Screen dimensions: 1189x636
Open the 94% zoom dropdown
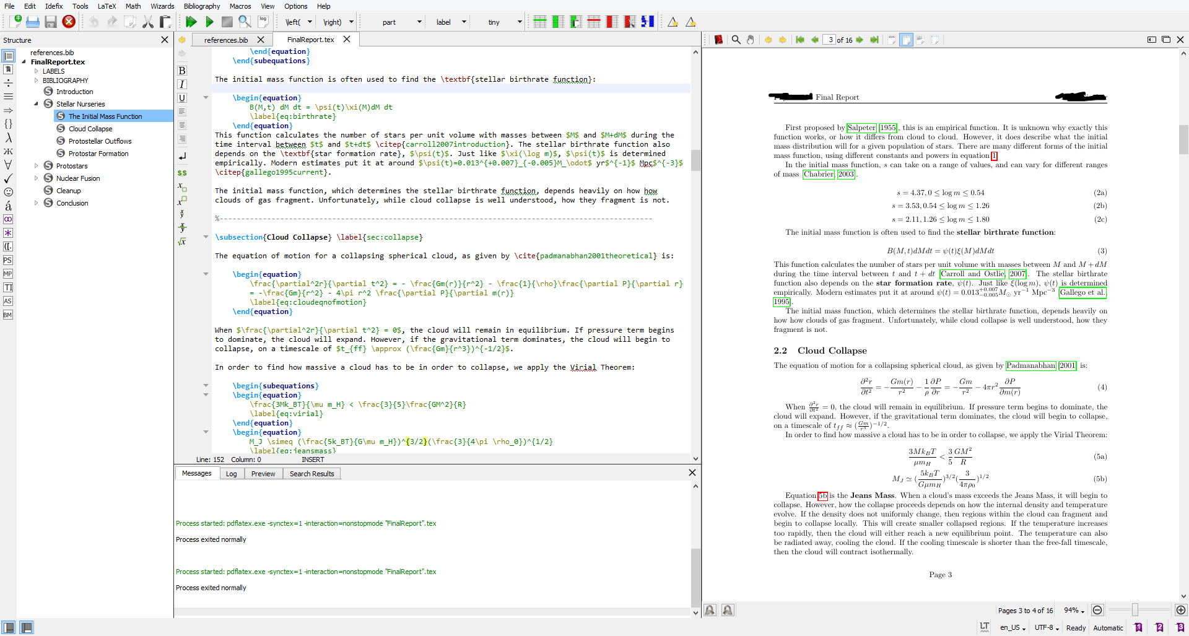pos(1074,610)
